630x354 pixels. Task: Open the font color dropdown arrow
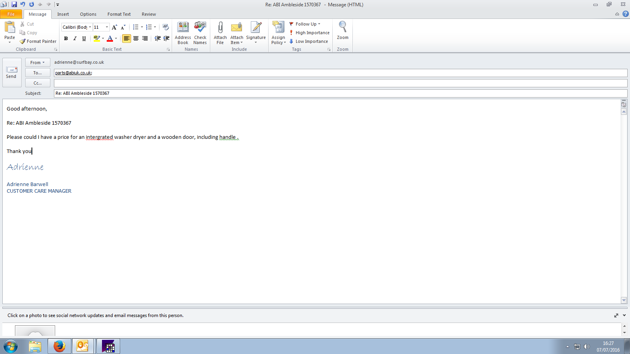pos(116,38)
